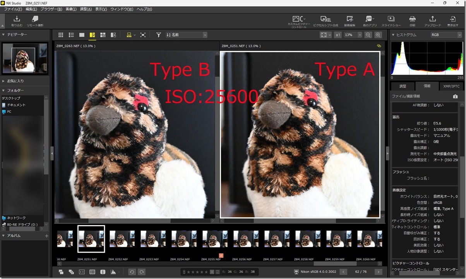Go to the previous image arrow
This screenshot has width=466, height=279.
tap(343, 272)
